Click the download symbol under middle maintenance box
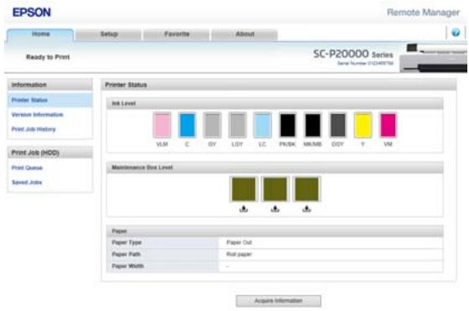This screenshot has height=311, width=469. pos(275,209)
